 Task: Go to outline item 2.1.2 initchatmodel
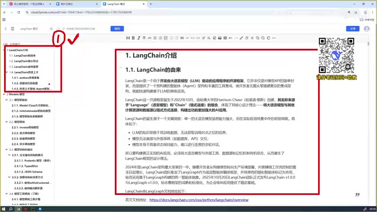coord(31,111)
